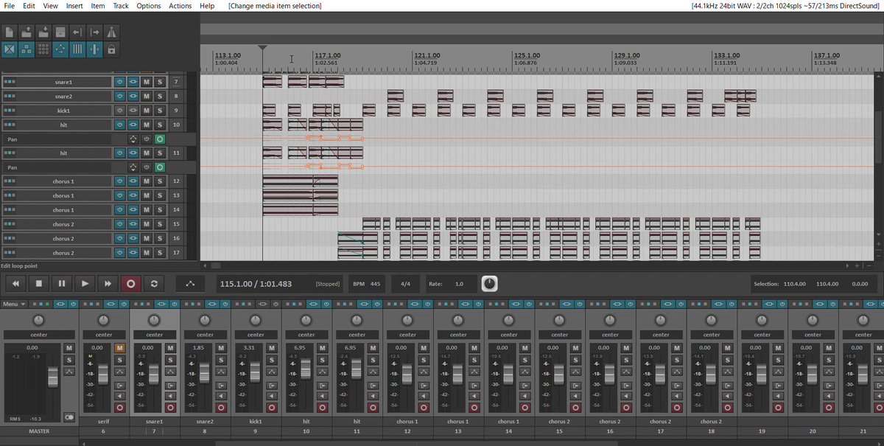Toggle the grid lines toolbar icon
The width and height of the screenshot is (884, 446).
[x=77, y=49]
